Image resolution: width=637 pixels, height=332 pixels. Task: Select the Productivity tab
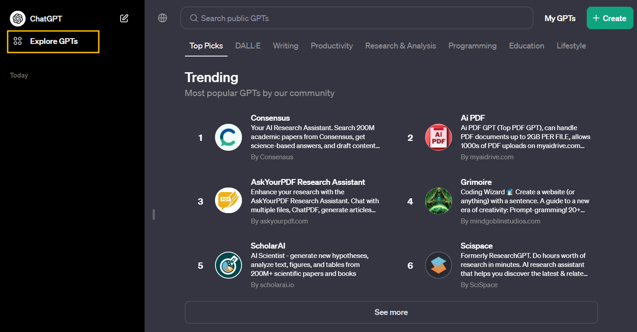pos(332,46)
